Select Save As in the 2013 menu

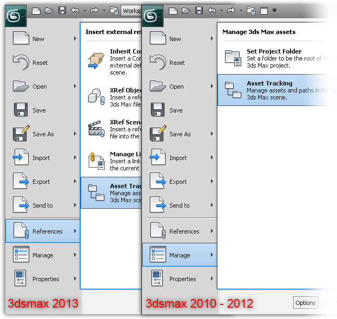click(x=43, y=134)
